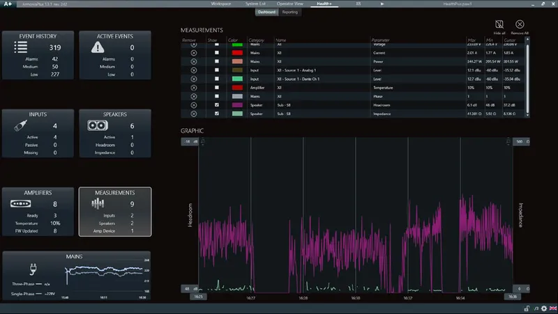The height and width of the screenshot is (314, 558).
Task: Select the Reporting button
Action: tap(289, 12)
